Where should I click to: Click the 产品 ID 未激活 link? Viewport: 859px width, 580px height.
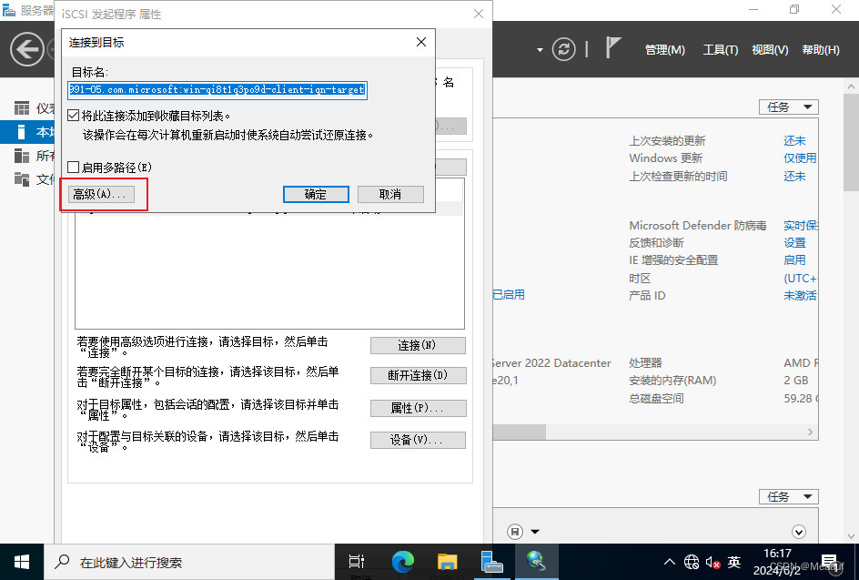pos(800,296)
